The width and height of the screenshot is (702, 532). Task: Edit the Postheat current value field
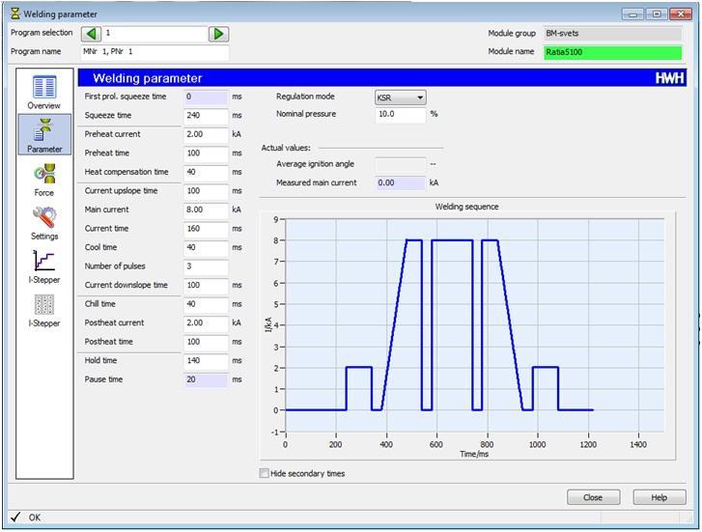coord(206,322)
